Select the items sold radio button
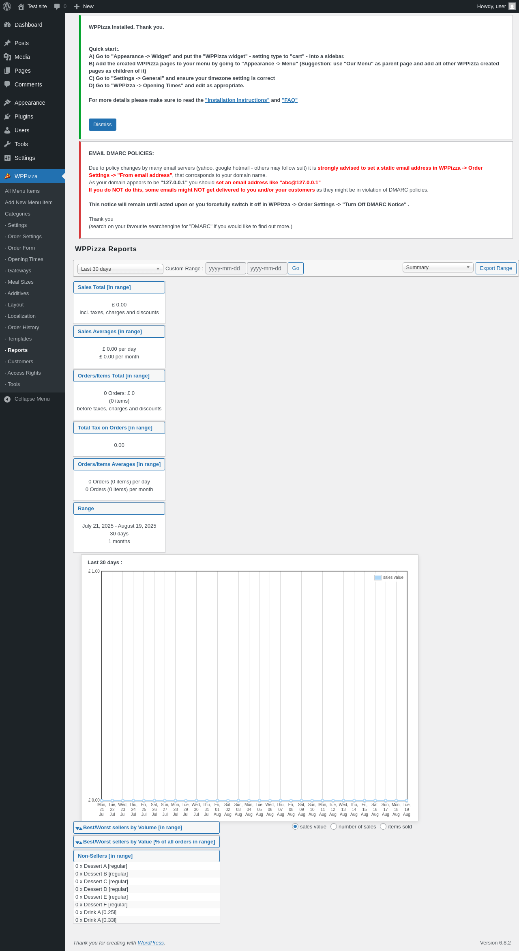This screenshot has height=951, width=519. click(x=383, y=826)
